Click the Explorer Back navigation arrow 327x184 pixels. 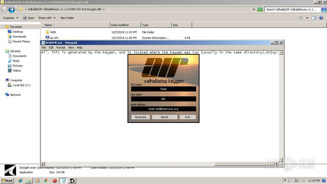point(4,9)
